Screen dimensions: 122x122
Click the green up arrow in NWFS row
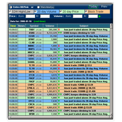[59, 49]
